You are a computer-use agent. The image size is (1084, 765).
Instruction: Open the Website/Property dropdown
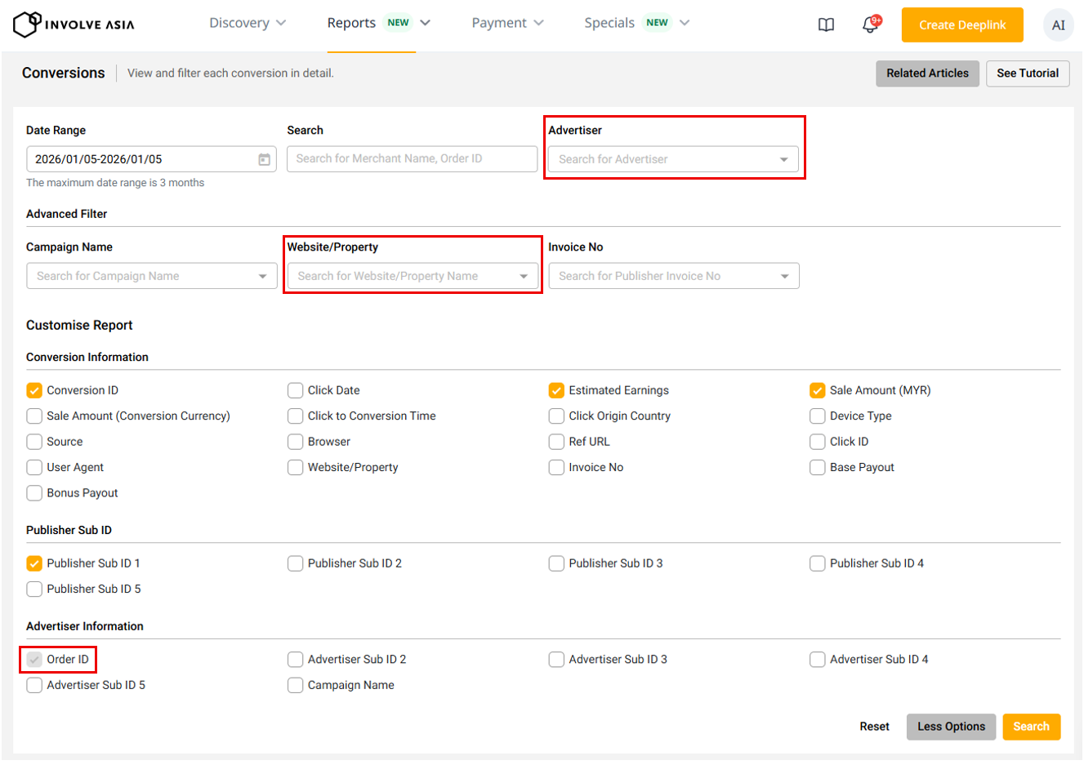coord(413,276)
